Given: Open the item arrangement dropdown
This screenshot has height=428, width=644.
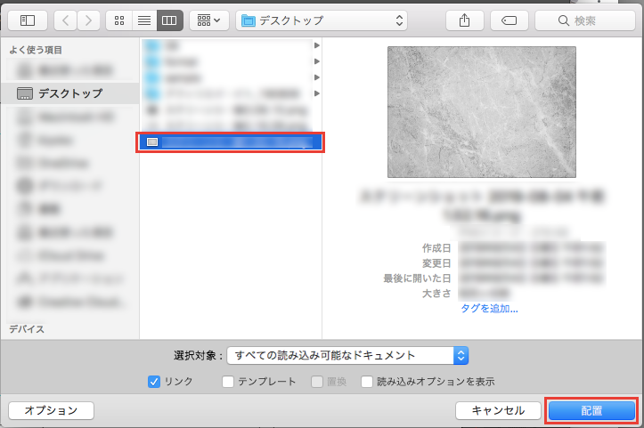Looking at the screenshot, I should [209, 20].
